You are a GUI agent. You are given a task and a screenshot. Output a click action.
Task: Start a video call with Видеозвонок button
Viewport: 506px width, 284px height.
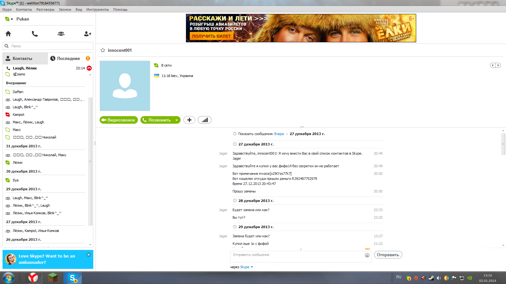point(119,120)
